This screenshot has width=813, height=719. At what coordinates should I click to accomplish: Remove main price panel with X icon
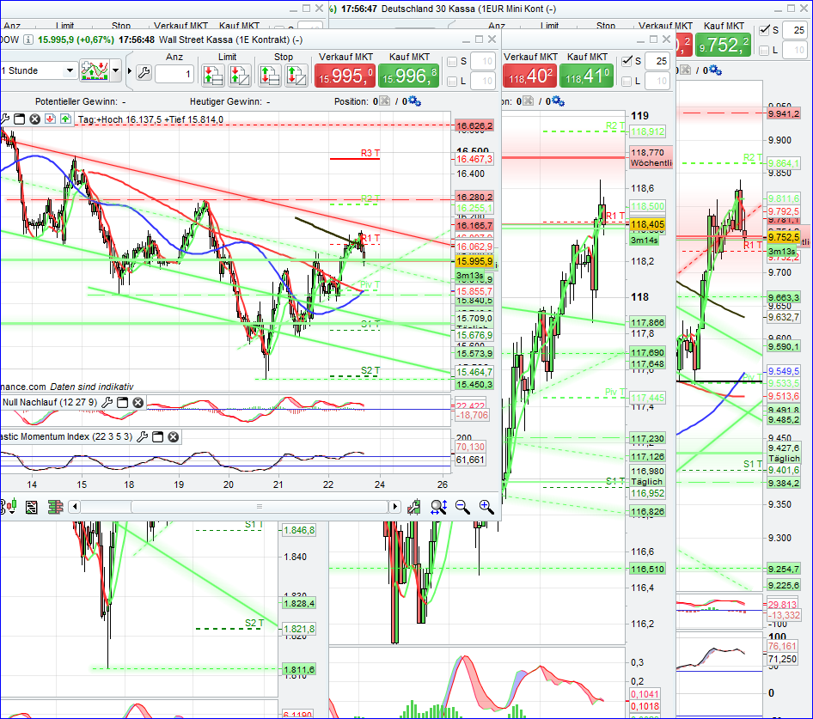pos(34,119)
